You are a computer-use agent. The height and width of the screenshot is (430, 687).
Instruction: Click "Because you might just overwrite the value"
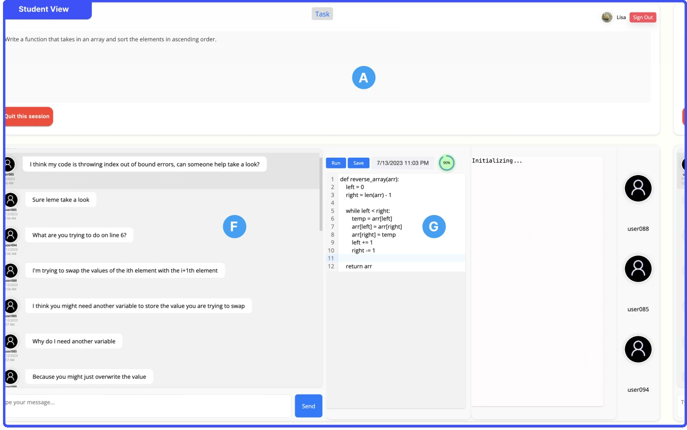(89, 377)
